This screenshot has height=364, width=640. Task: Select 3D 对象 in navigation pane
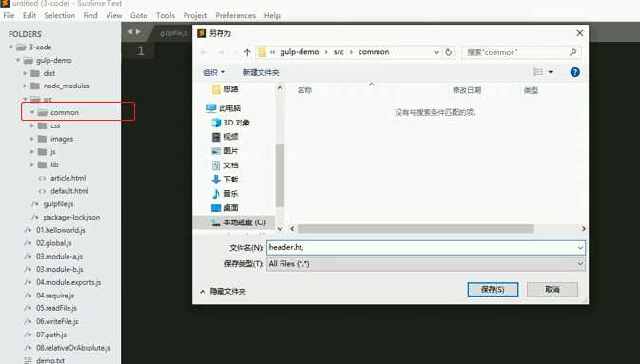(x=231, y=123)
